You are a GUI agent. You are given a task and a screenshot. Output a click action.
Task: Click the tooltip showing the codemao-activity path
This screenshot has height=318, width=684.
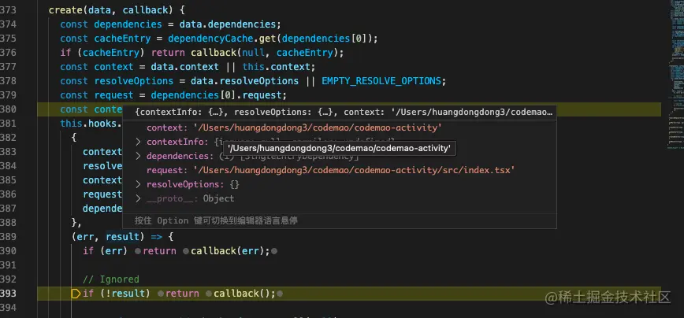pyautogui.click(x=339, y=148)
